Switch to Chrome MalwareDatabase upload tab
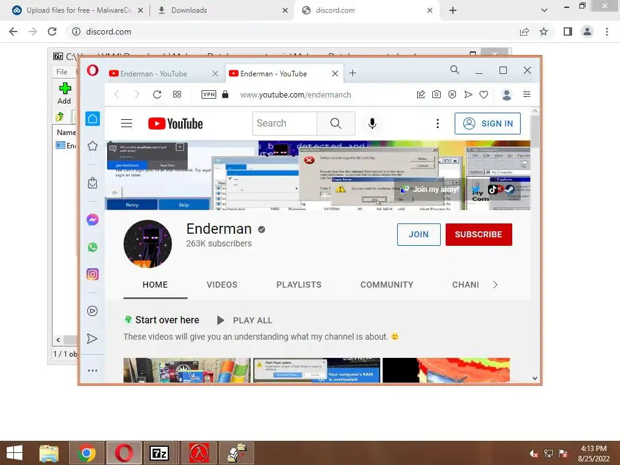620x465 pixels. coord(77,10)
